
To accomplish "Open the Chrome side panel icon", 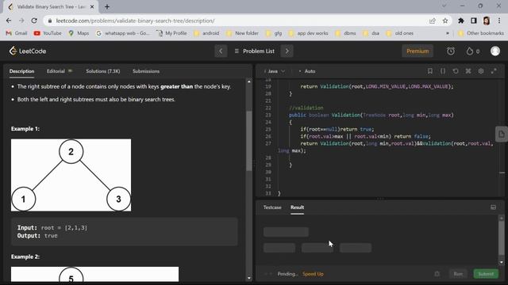I will 474,21.
